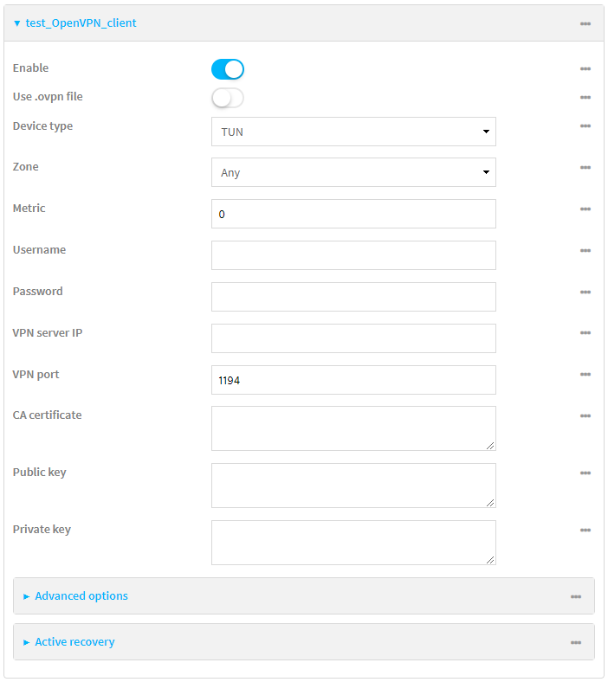Focus the Password input field
The image size is (608, 682).
point(353,297)
